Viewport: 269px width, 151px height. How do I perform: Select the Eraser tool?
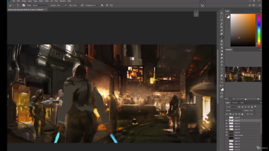pos(222,48)
